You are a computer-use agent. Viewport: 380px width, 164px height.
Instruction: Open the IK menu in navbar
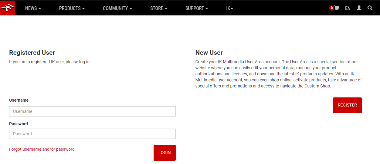point(229,8)
